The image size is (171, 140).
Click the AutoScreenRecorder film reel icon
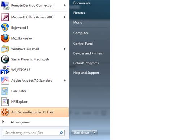pyautogui.click(x=5, y=112)
